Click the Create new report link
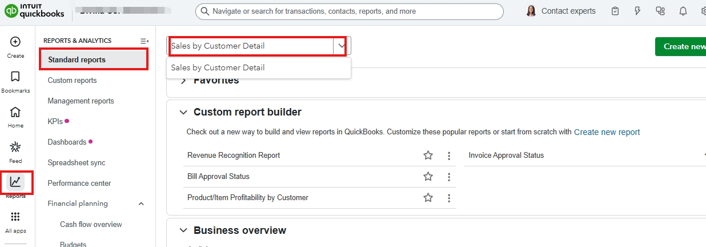The height and width of the screenshot is (247, 706). coord(607,132)
